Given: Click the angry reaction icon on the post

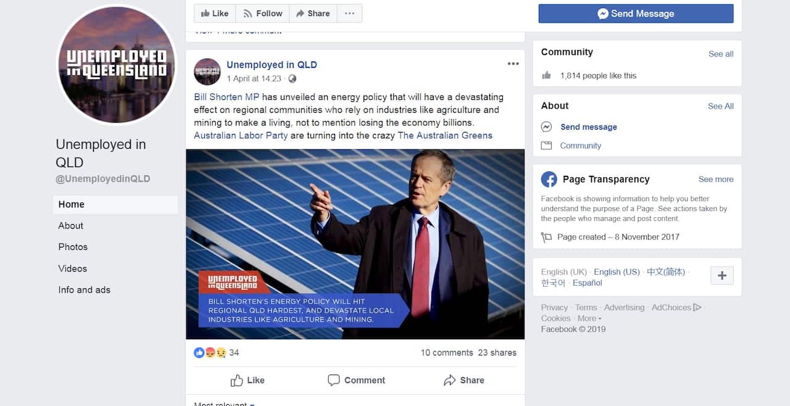Looking at the screenshot, I should coord(209,352).
